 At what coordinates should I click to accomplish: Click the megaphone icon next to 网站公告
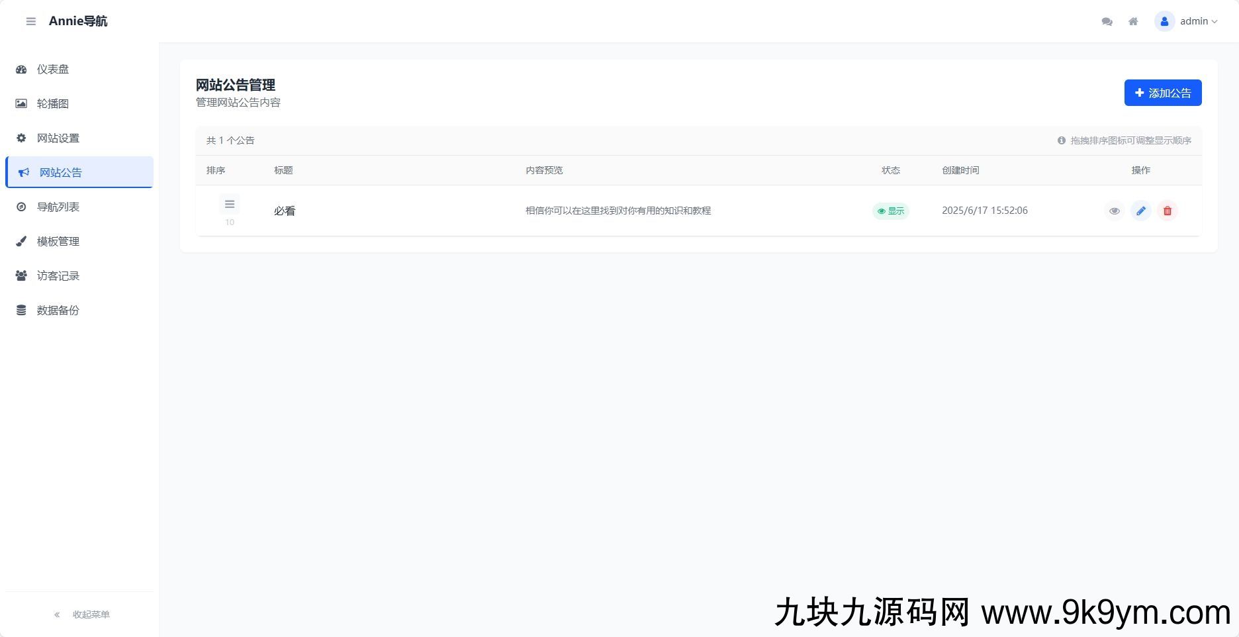24,172
